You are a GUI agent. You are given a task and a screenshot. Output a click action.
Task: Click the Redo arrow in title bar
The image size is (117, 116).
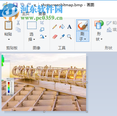(x=29, y=5)
